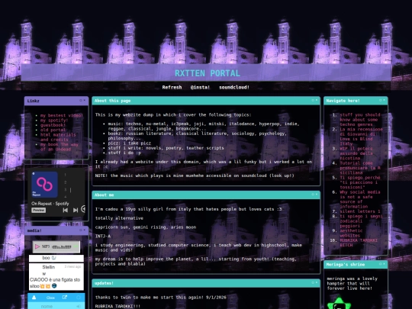Click x icon in About this page header
Image resolution: width=412 pixels, height=309 pixels.
(x=317, y=101)
